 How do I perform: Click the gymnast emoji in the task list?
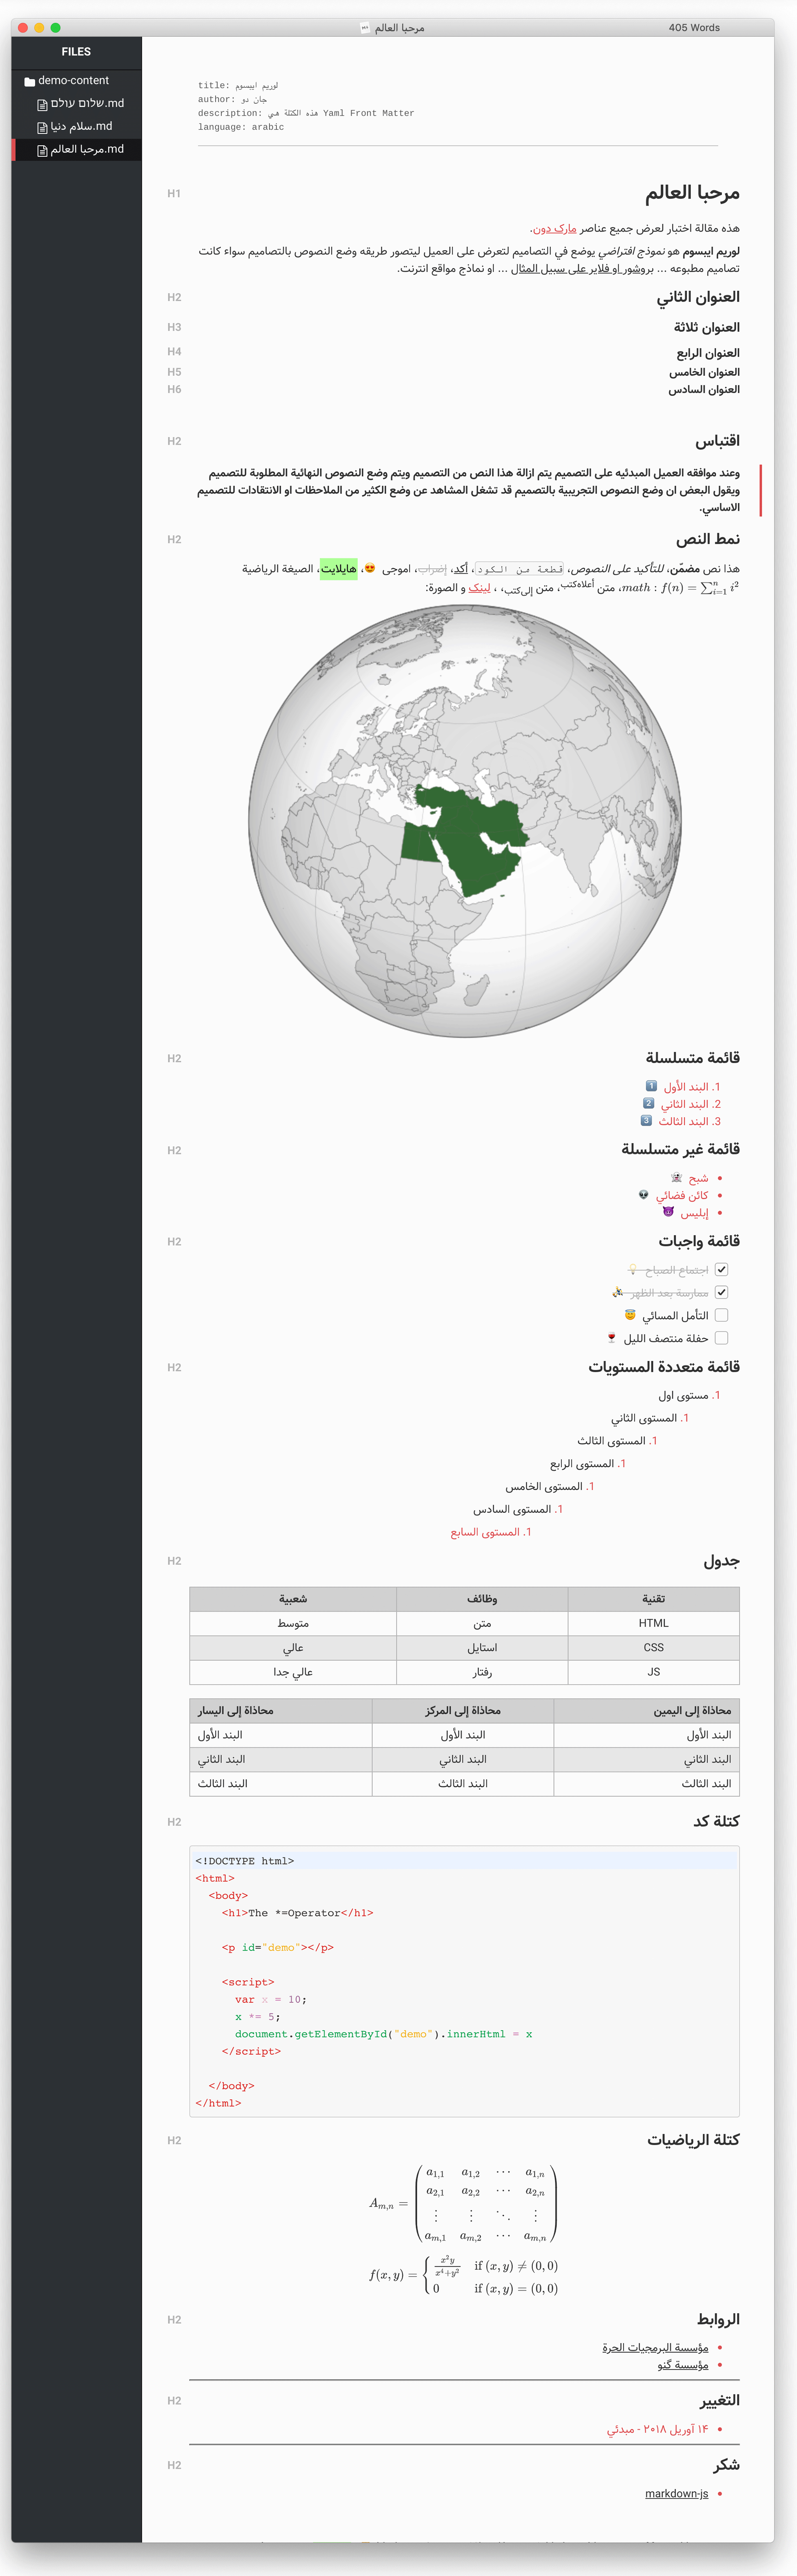click(618, 1292)
